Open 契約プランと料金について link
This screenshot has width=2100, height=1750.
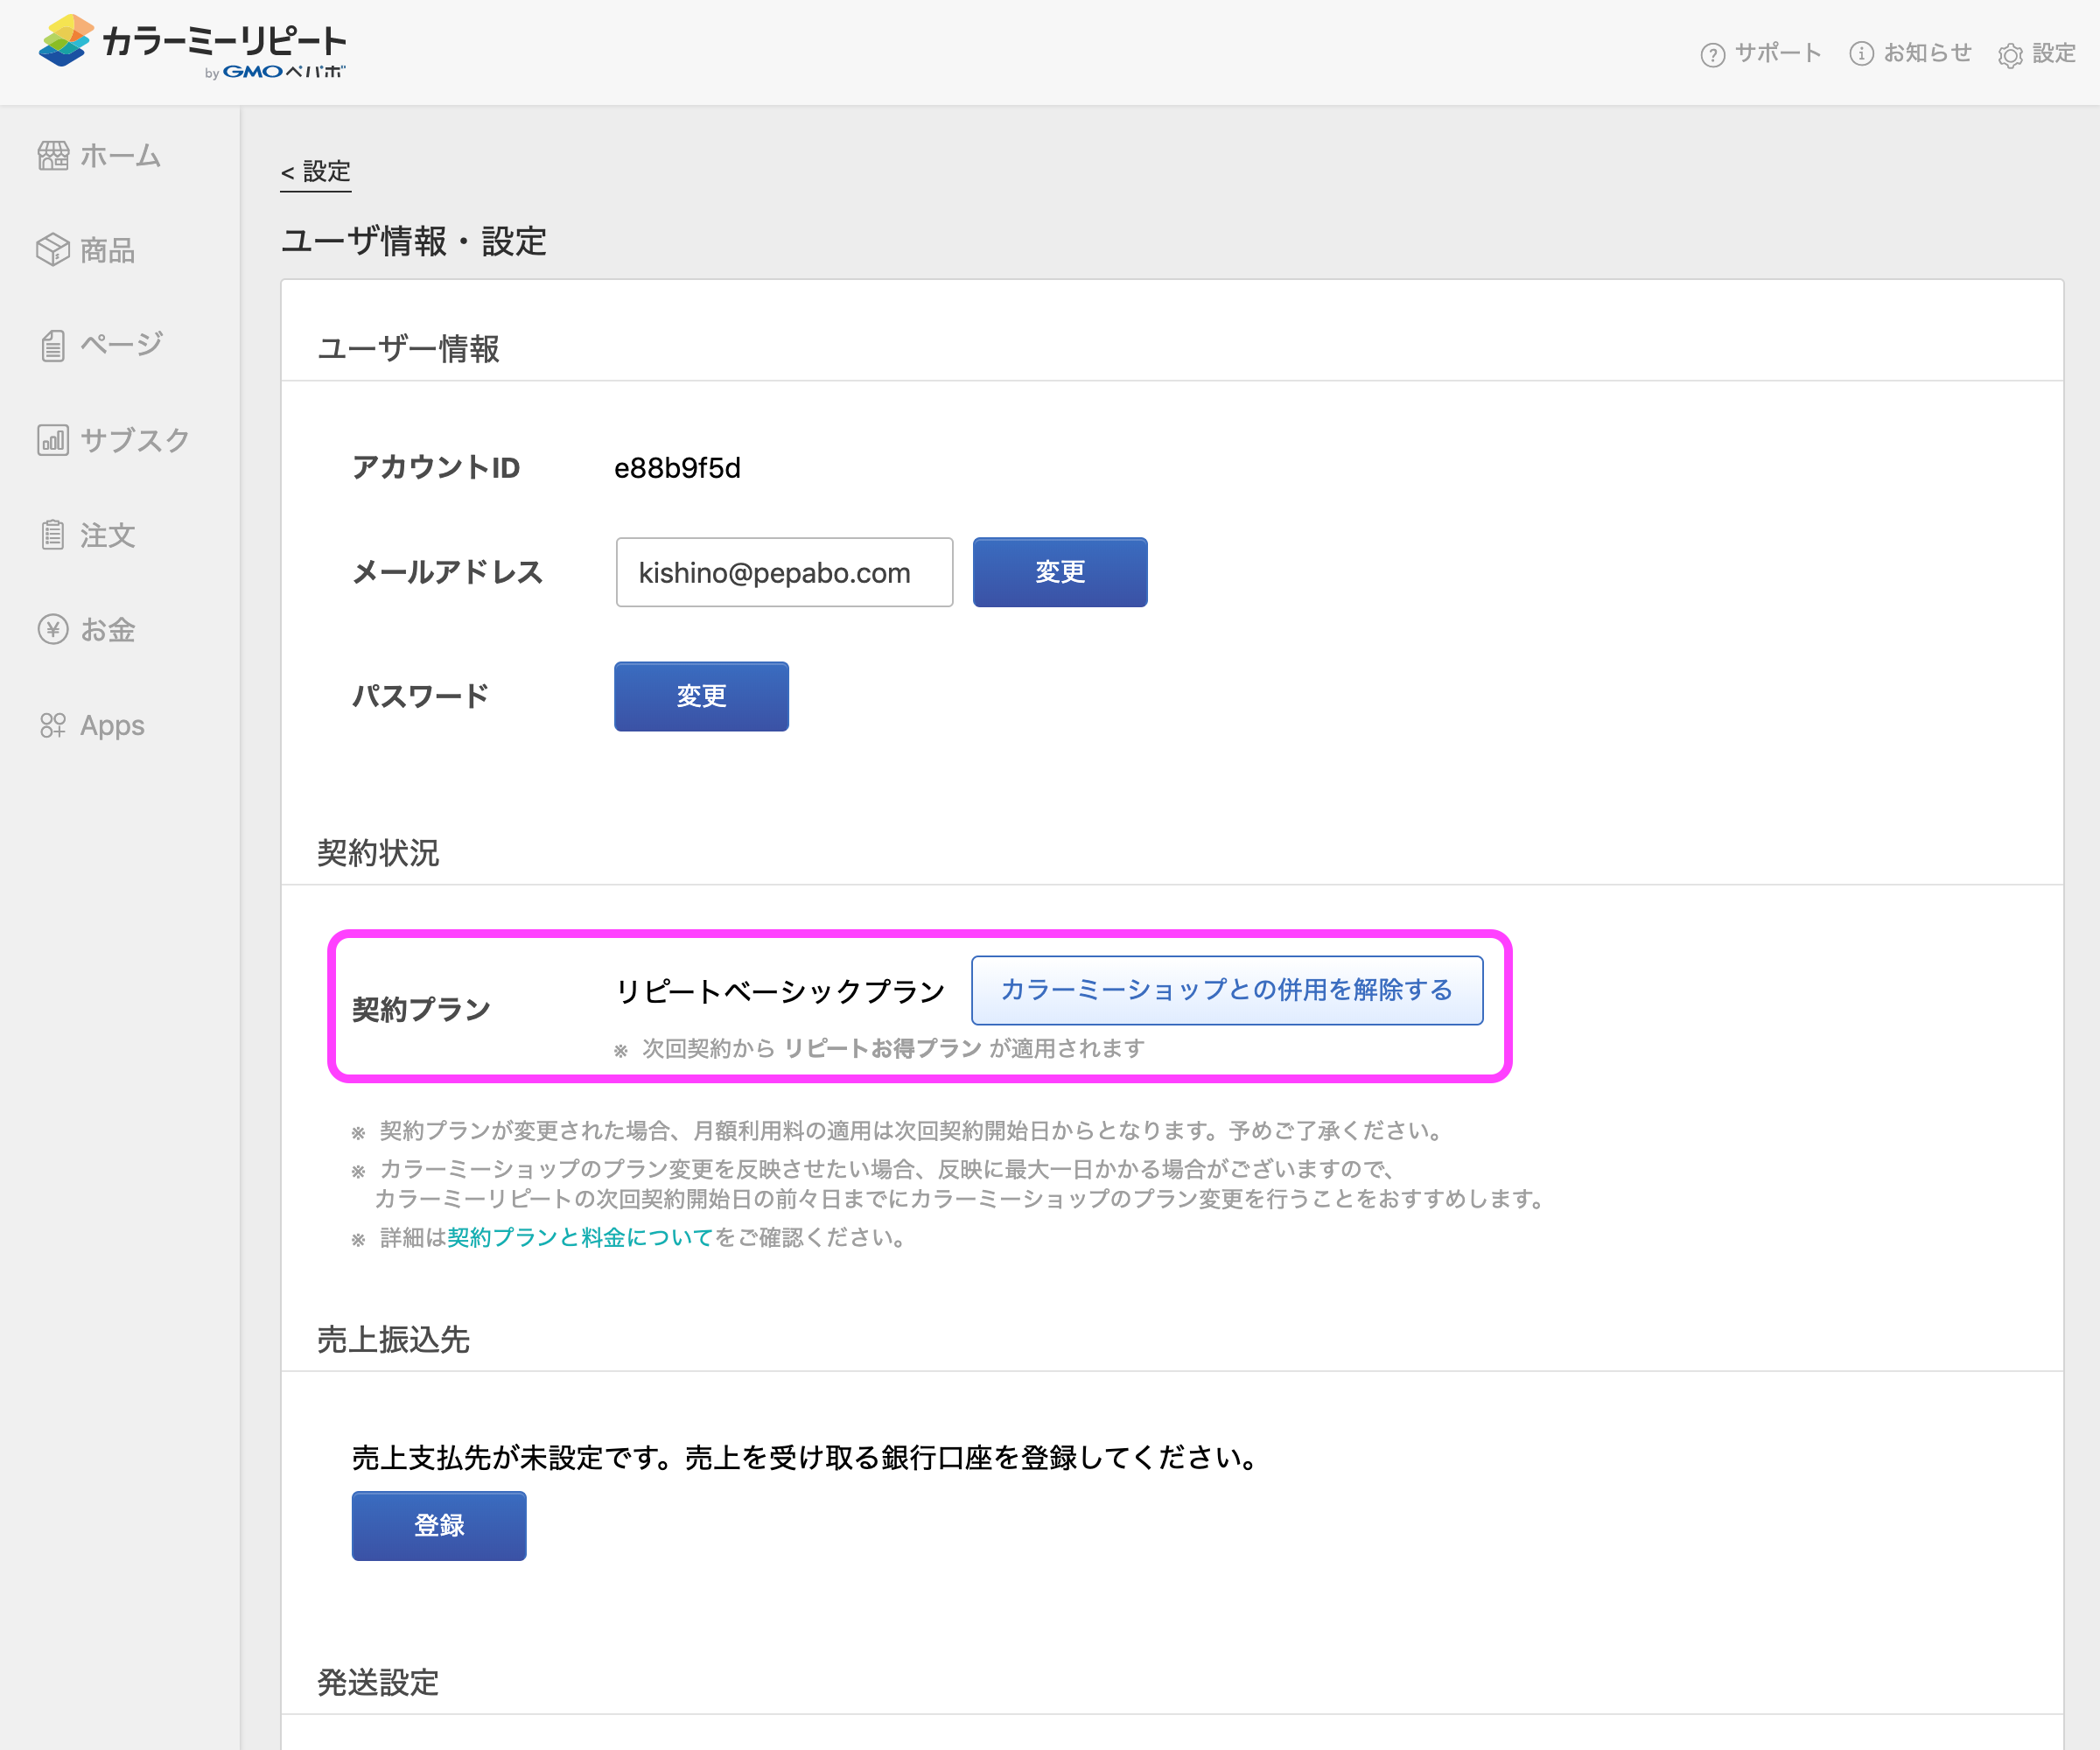tap(579, 1238)
